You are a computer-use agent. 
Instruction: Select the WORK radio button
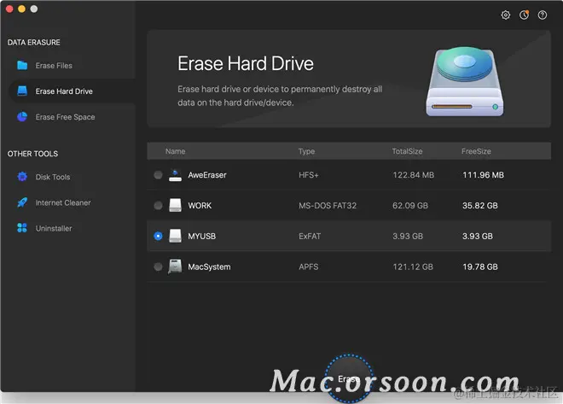(x=158, y=205)
